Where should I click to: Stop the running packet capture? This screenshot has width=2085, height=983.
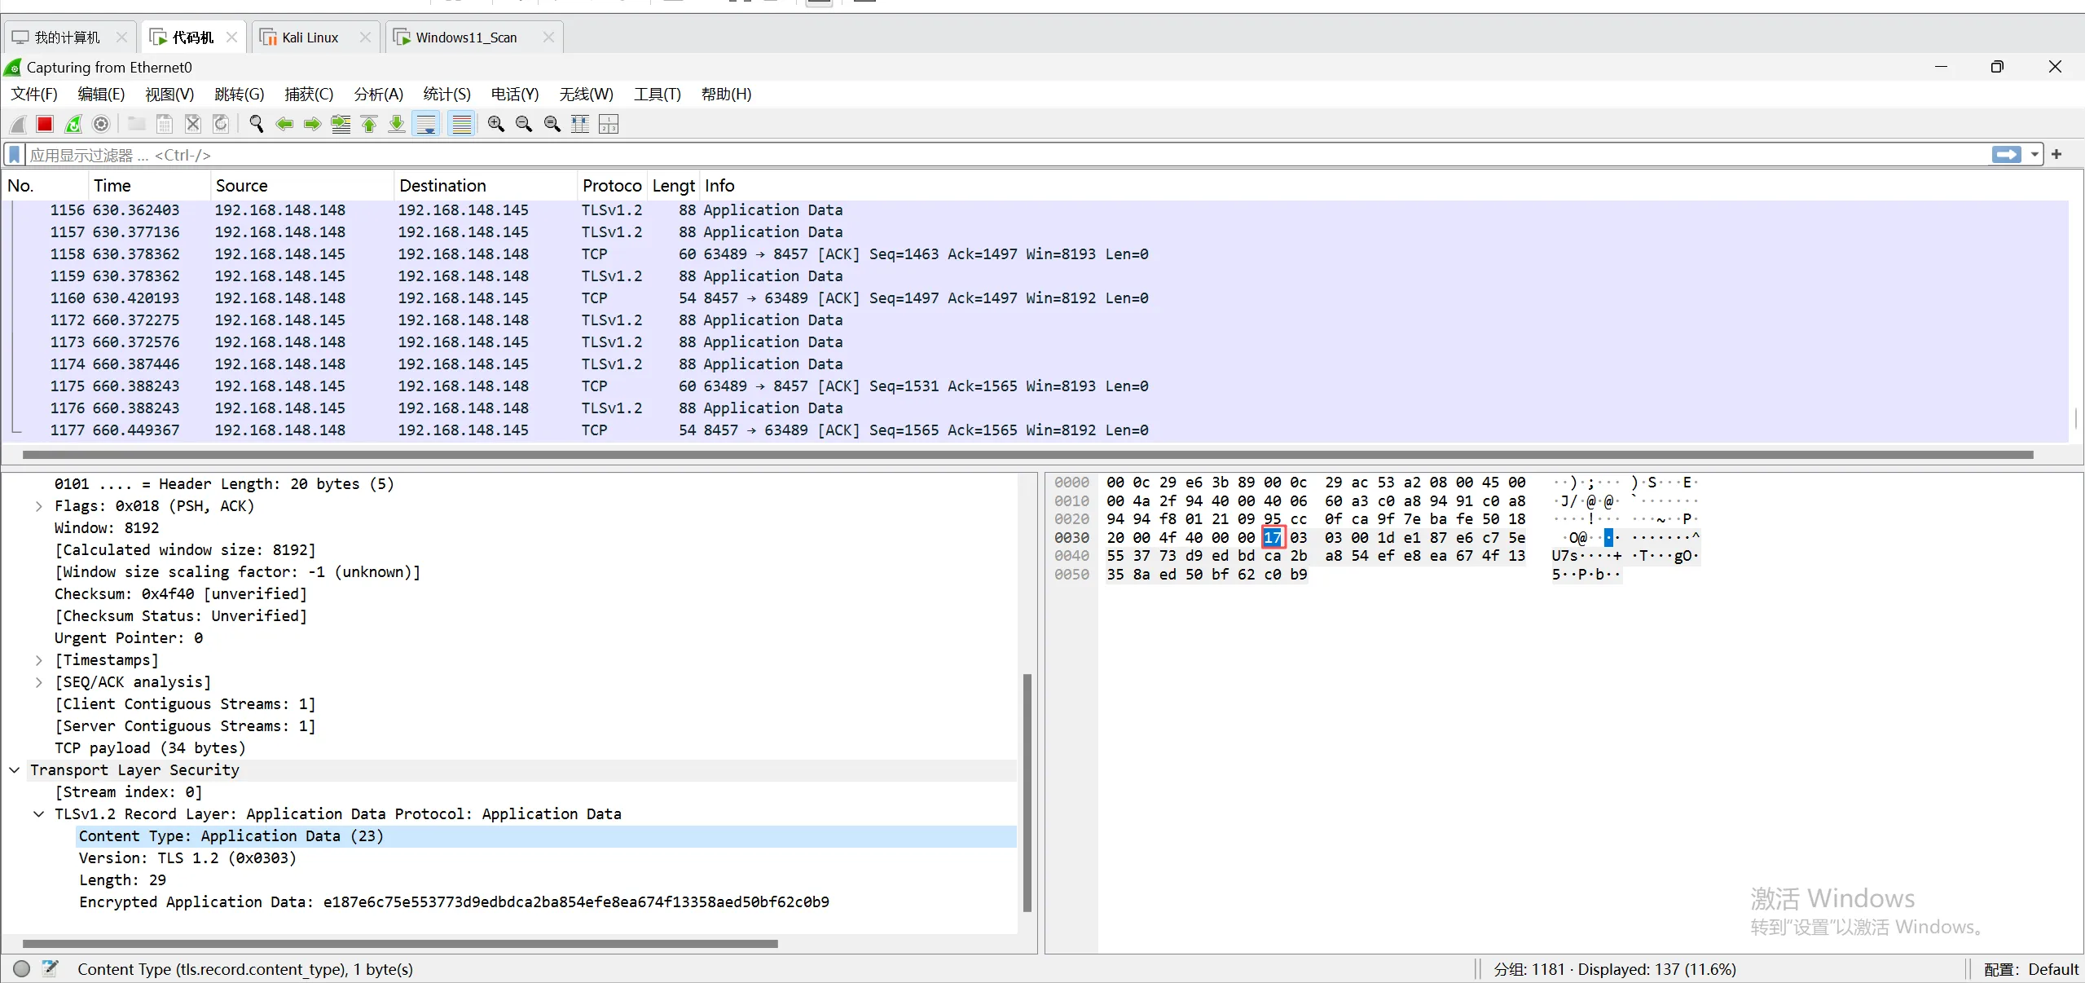45,124
